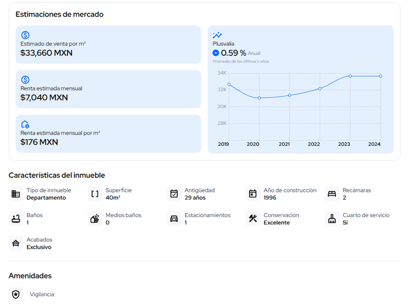Click the calendar icon for Año de construcción
408x306 pixels.
pos(253,194)
